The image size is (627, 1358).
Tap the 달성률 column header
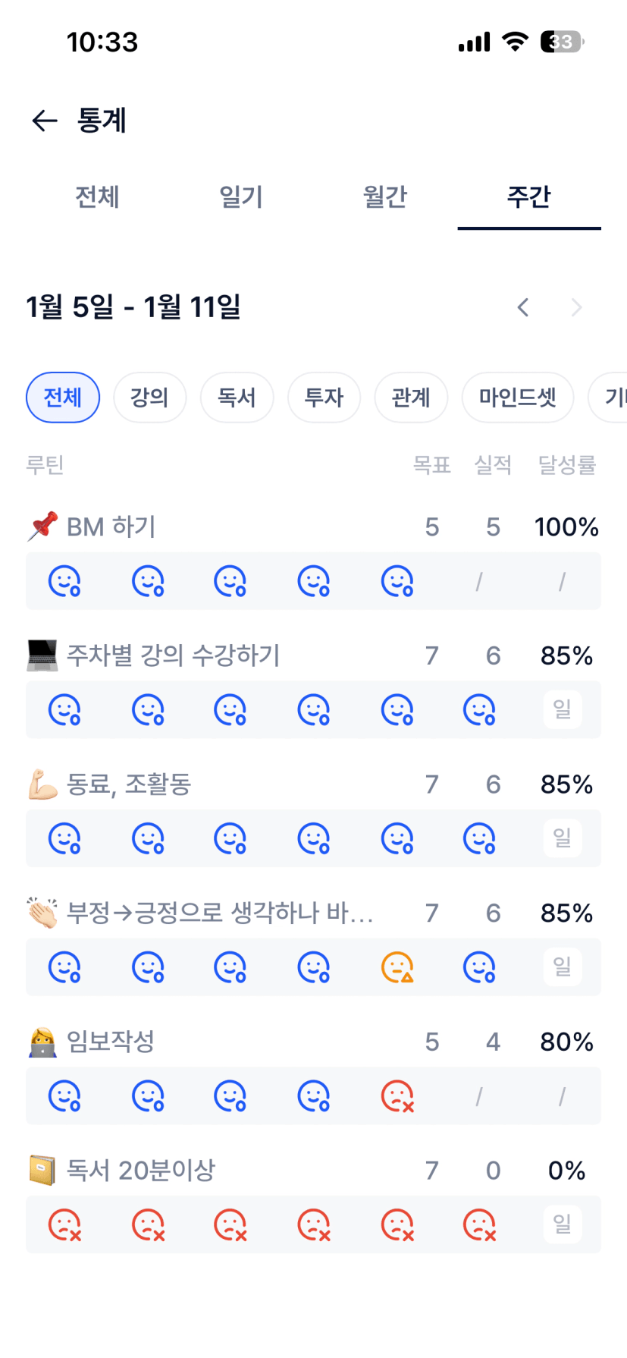pos(566,465)
